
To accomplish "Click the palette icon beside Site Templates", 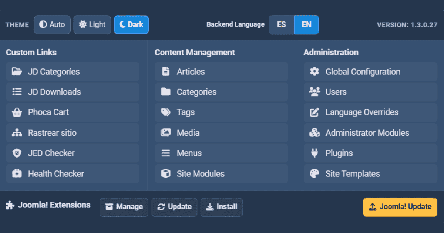I will tap(314, 173).
